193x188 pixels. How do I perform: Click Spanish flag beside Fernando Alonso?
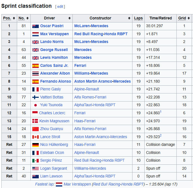click(x=35, y=82)
